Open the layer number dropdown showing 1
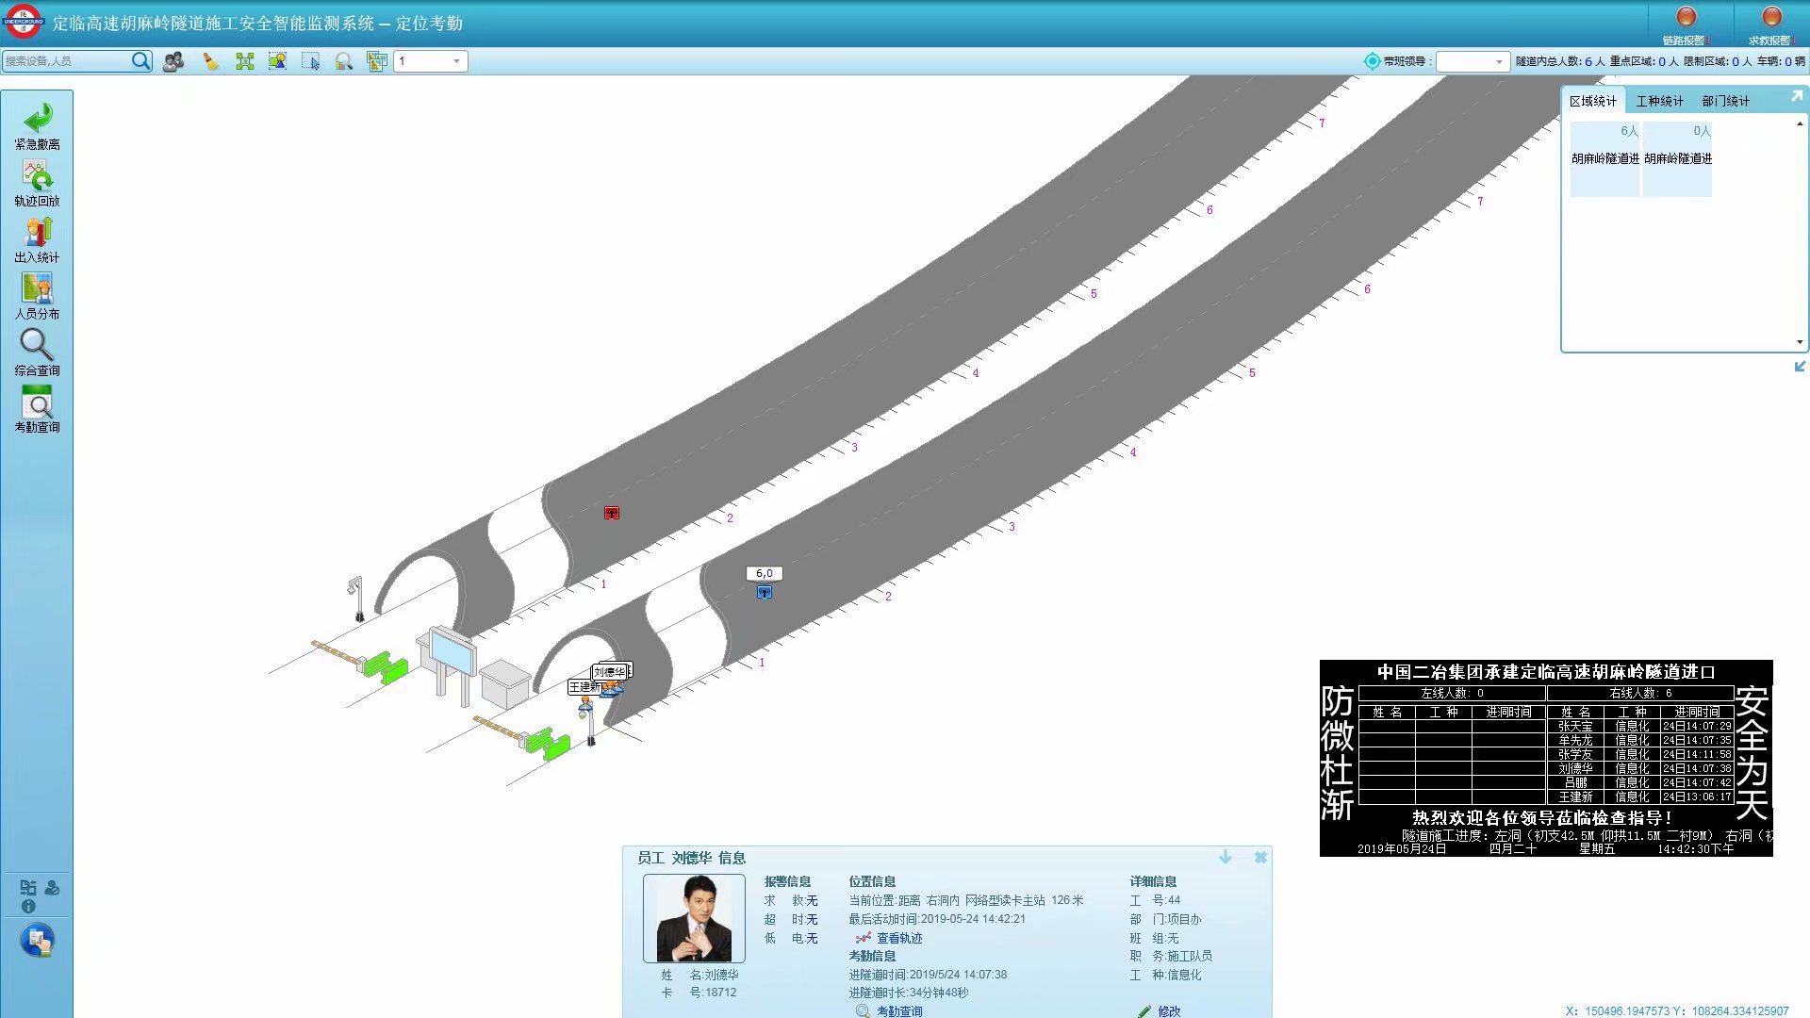The width and height of the screenshot is (1810, 1018). pyautogui.click(x=456, y=61)
